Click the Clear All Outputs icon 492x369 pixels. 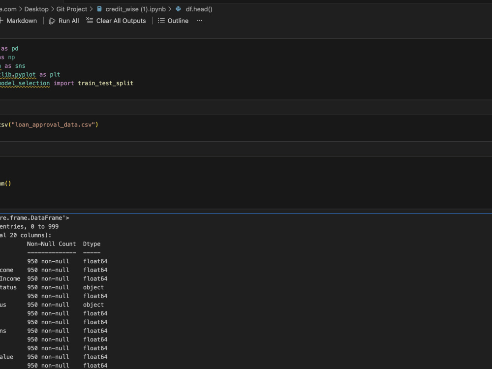click(x=90, y=20)
